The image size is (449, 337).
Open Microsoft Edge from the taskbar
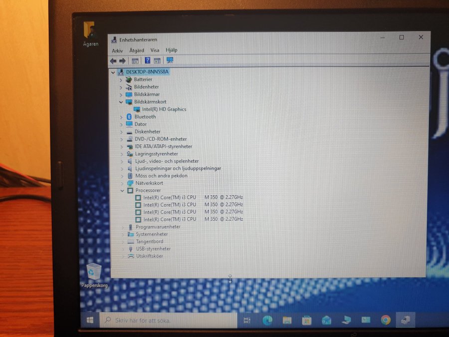tap(267, 321)
